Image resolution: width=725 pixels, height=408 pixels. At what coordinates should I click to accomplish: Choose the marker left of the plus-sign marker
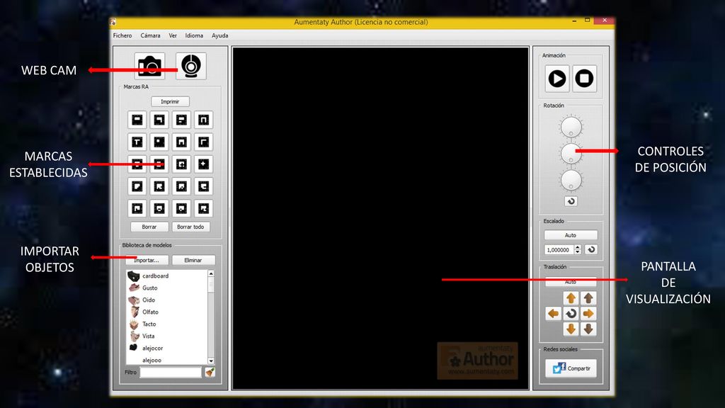pos(181,164)
